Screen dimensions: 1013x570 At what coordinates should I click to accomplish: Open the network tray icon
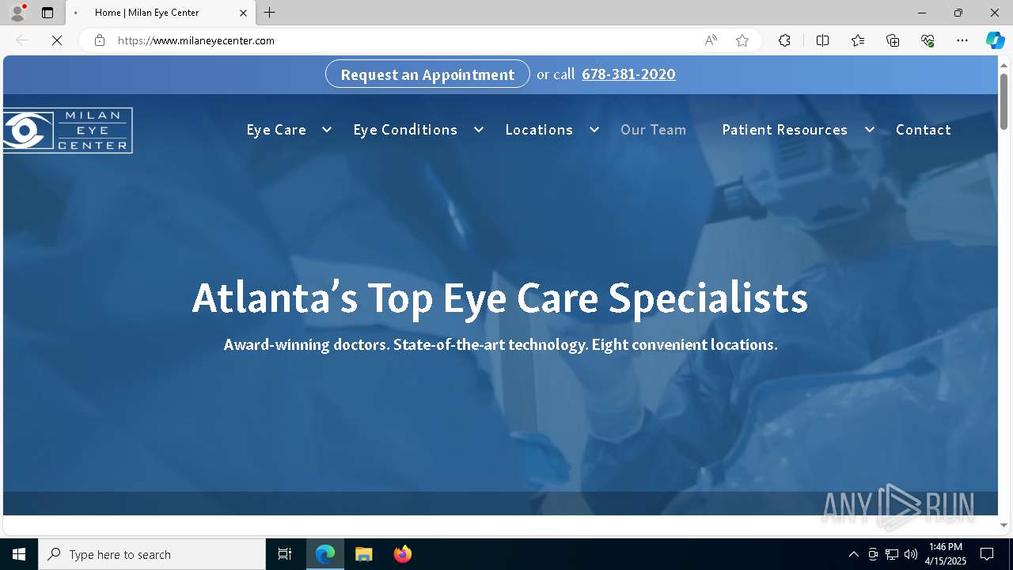coord(892,554)
